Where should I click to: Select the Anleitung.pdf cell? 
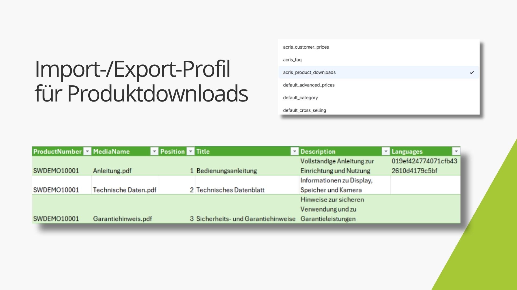125,166
